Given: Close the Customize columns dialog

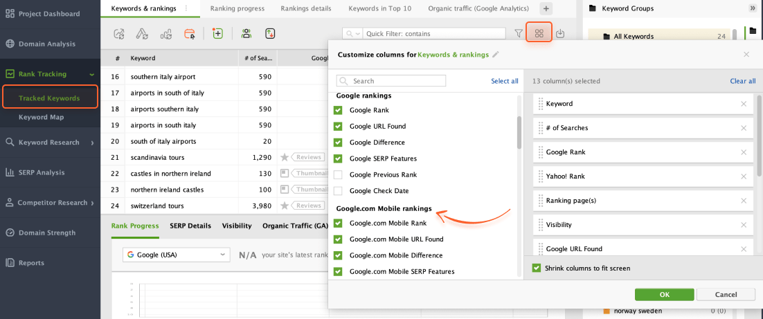Looking at the screenshot, I should (x=746, y=55).
